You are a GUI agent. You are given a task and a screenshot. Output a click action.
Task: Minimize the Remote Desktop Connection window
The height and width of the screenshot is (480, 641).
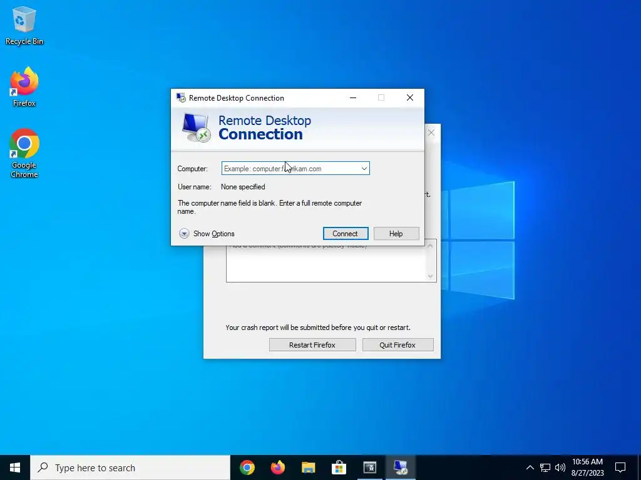[353, 98]
